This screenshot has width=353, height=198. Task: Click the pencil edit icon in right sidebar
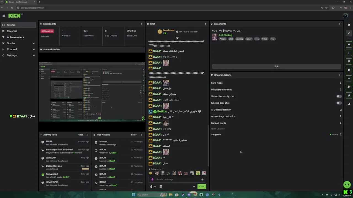349,33
